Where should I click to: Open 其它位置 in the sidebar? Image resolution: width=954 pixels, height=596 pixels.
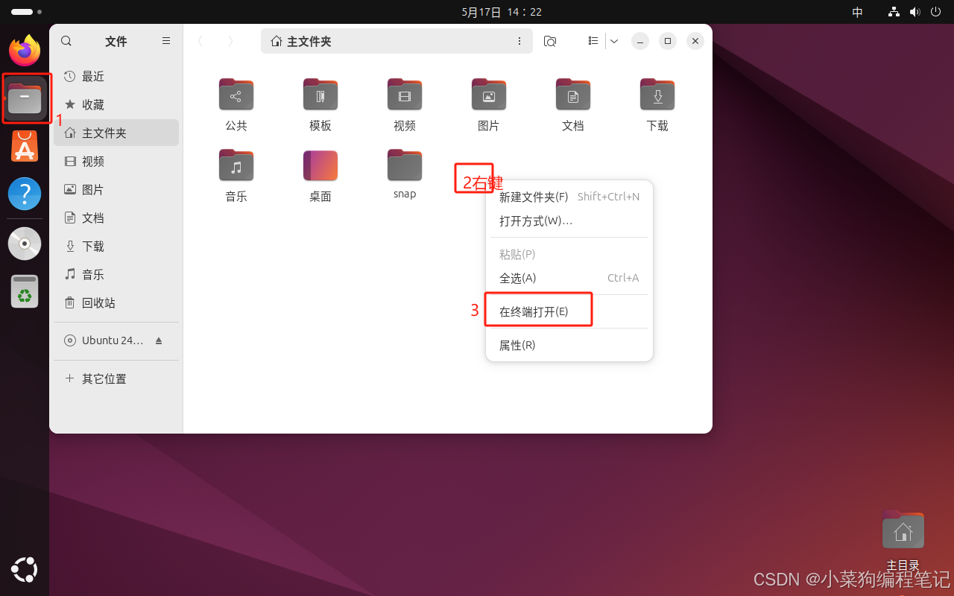[116, 378]
